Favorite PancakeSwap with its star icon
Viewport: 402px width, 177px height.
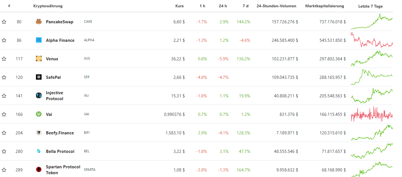[4, 22]
